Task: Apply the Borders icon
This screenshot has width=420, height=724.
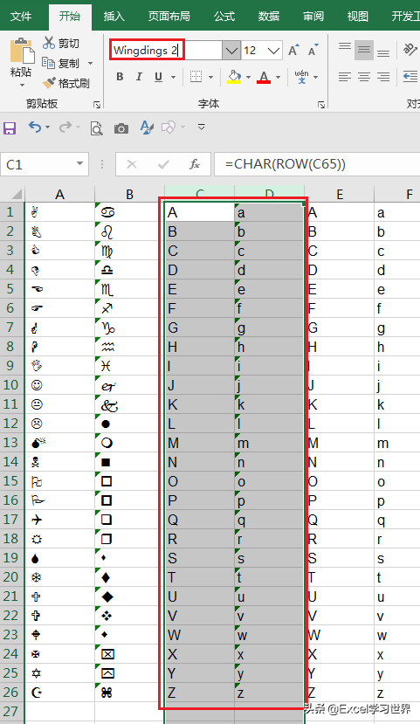Action: (x=196, y=77)
